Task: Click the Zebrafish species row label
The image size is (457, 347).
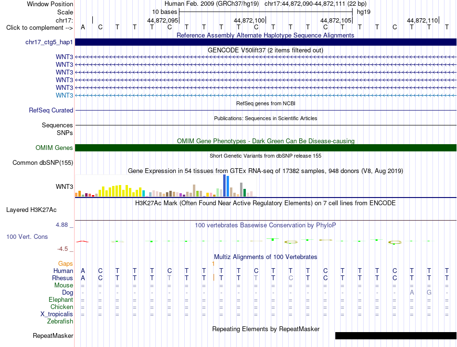Action: coord(60,322)
